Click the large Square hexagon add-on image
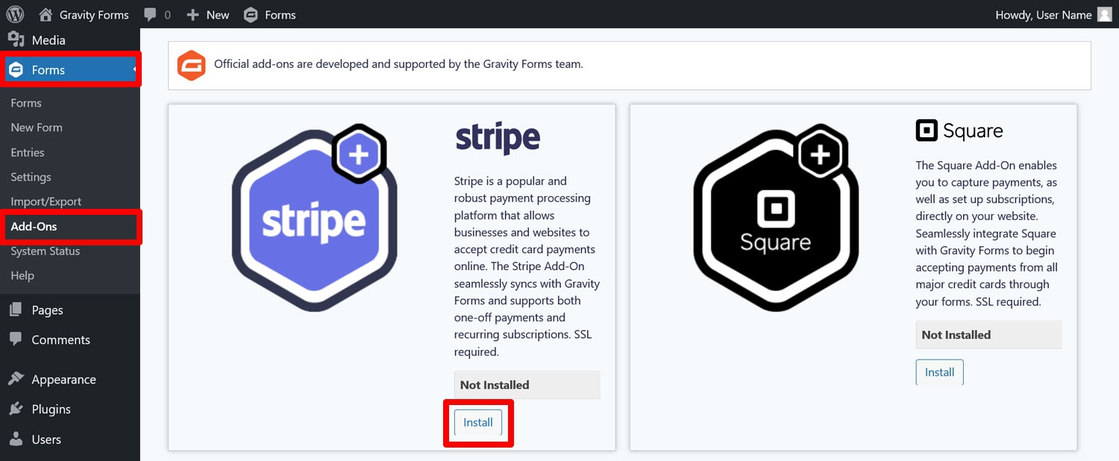Image resolution: width=1119 pixels, height=461 pixels. 776,218
